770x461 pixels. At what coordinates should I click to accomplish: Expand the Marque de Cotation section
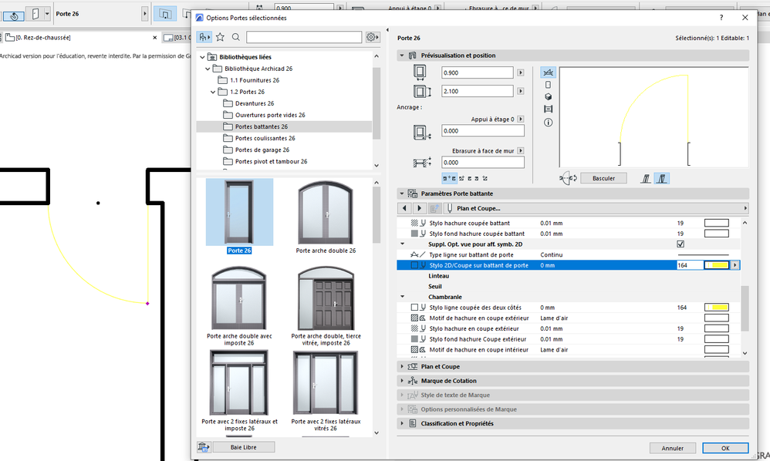448,381
